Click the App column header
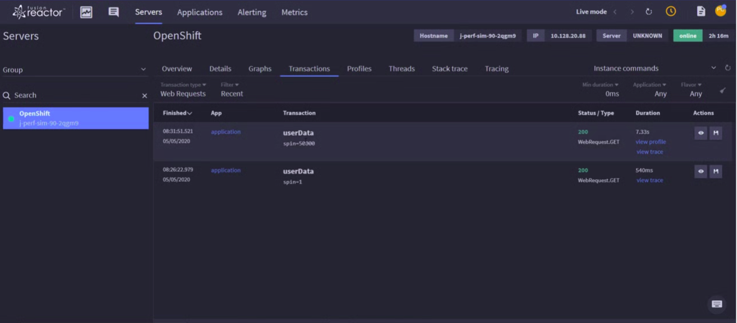737x323 pixels. pos(216,113)
